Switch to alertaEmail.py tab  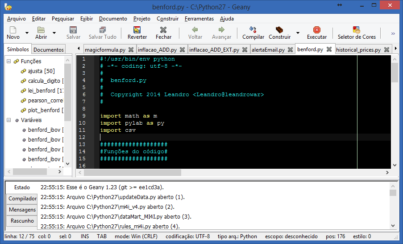point(268,50)
